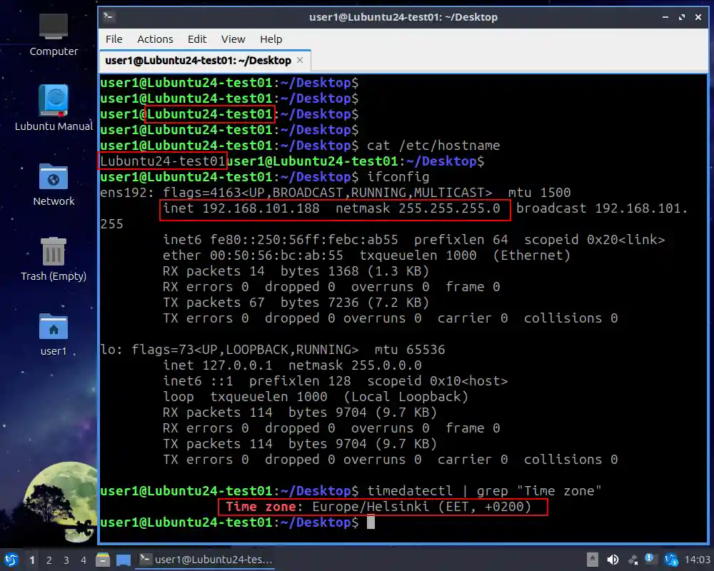Switch to workspace 2

pyautogui.click(x=49, y=560)
